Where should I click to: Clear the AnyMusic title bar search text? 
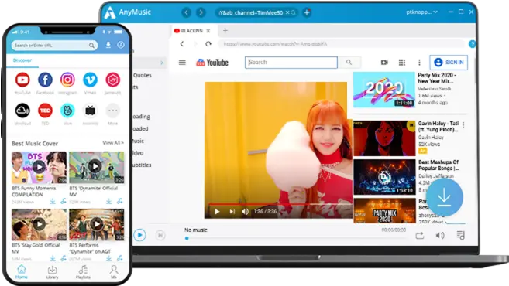(287, 12)
